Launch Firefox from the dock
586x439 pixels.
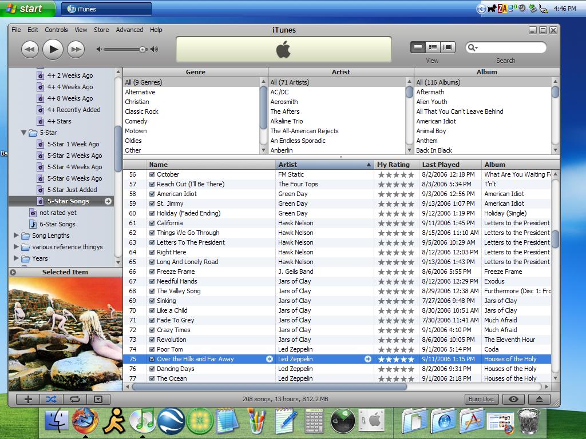click(x=85, y=421)
